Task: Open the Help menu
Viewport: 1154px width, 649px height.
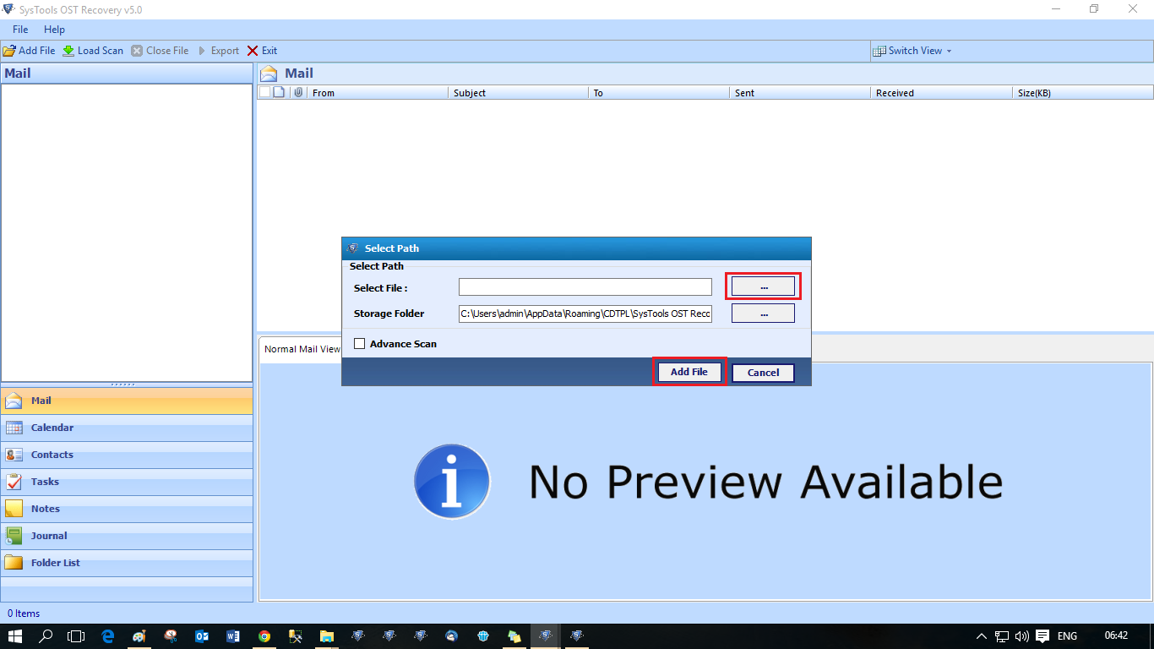Action: [54, 30]
